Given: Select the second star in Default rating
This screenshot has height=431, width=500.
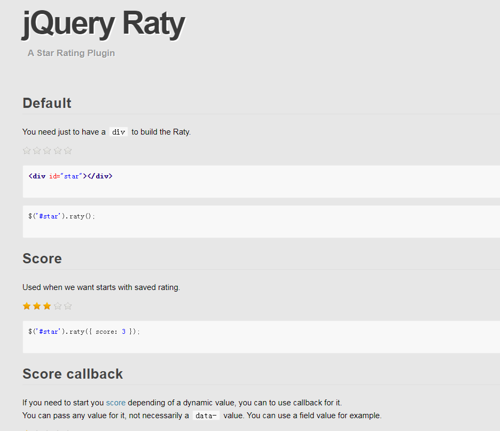Looking at the screenshot, I should (x=37, y=151).
